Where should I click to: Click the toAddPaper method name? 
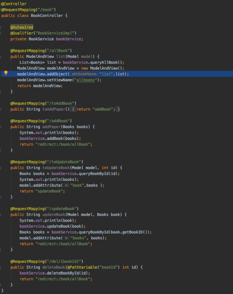point(53,109)
